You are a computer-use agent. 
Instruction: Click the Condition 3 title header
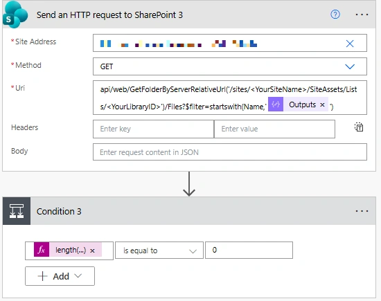(59, 212)
